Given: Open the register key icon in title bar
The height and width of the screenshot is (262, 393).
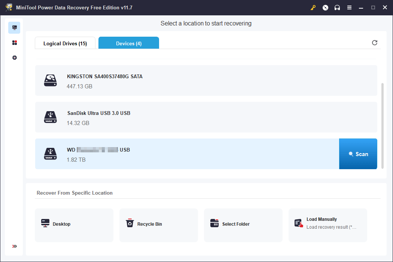Looking at the screenshot, I should tap(313, 8).
